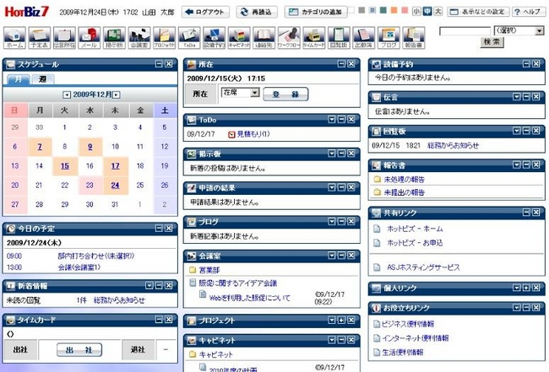The image size is (549, 372).
Task: Expand the プロジェクト panel with plus button
Action: click(x=341, y=320)
